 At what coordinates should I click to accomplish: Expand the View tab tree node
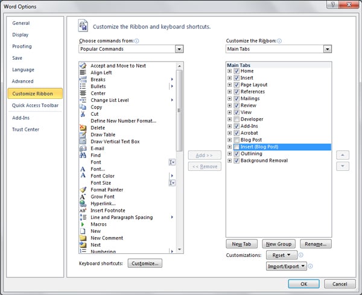(229, 112)
